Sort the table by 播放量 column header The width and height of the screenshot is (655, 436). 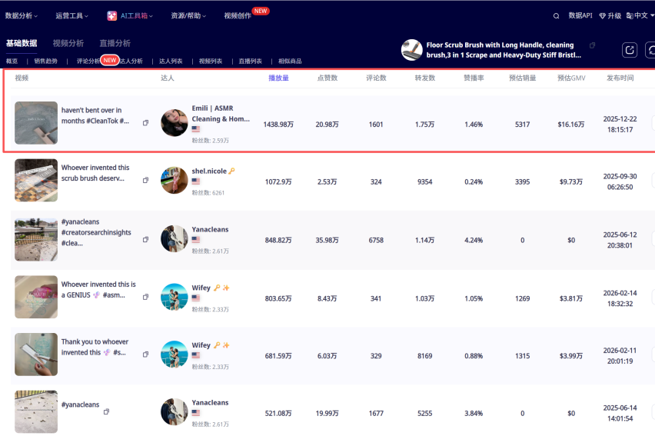(278, 78)
